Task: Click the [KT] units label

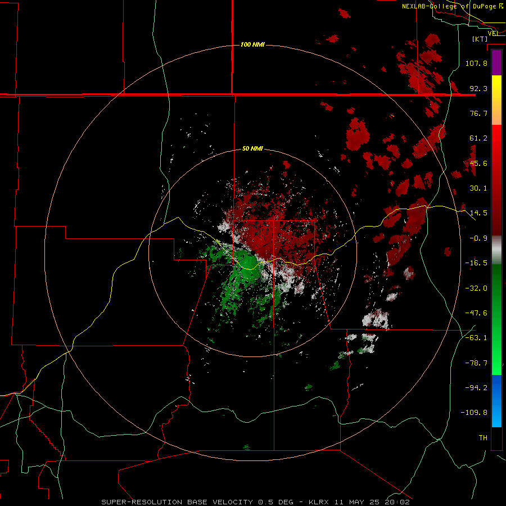Action: pos(480,39)
